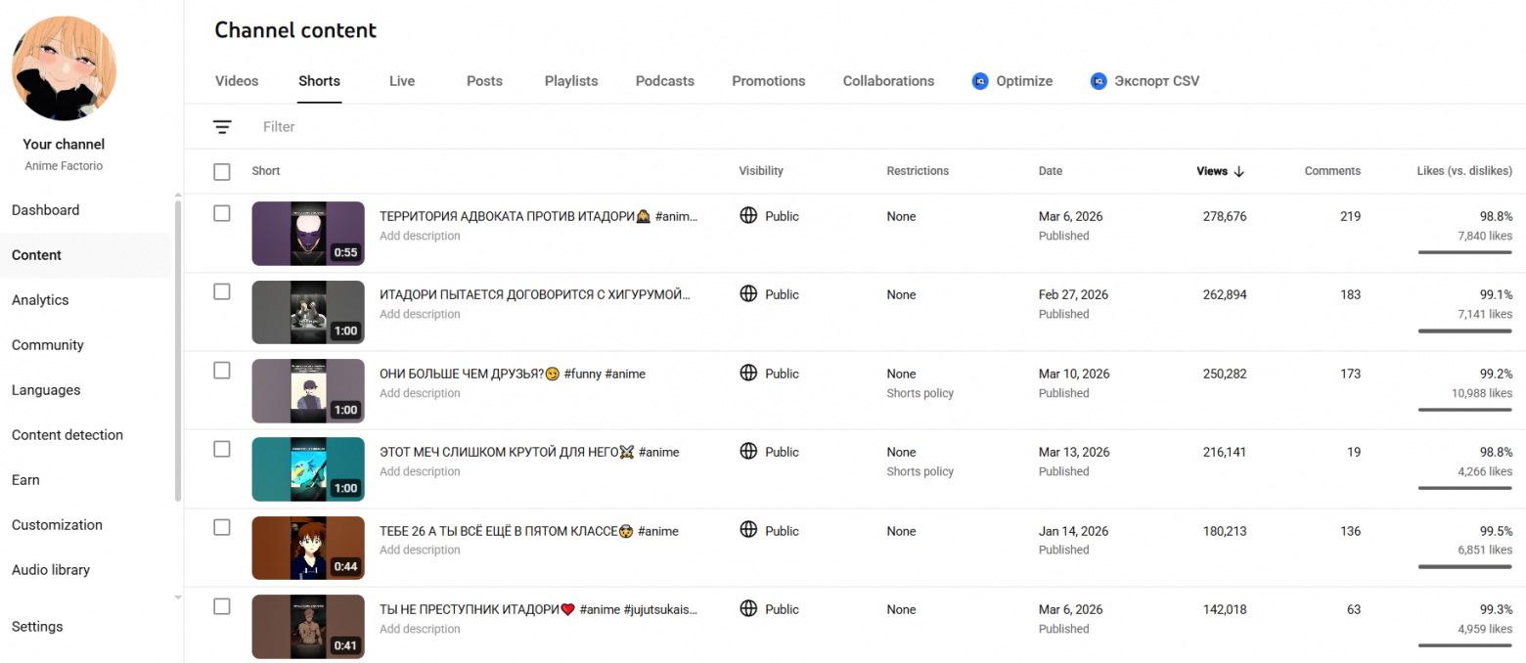Image resolution: width=1526 pixels, height=663 pixels.
Task: Click the globe icon on first short
Action: pos(748,216)
